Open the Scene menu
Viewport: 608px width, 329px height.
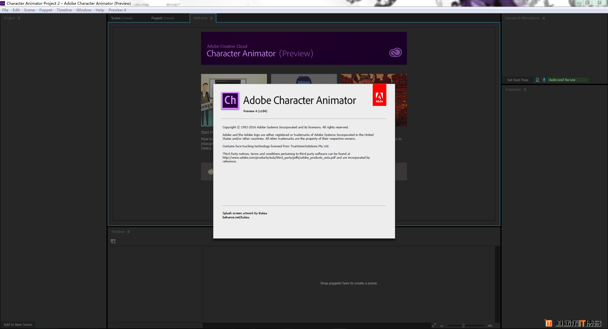[29, 10]
